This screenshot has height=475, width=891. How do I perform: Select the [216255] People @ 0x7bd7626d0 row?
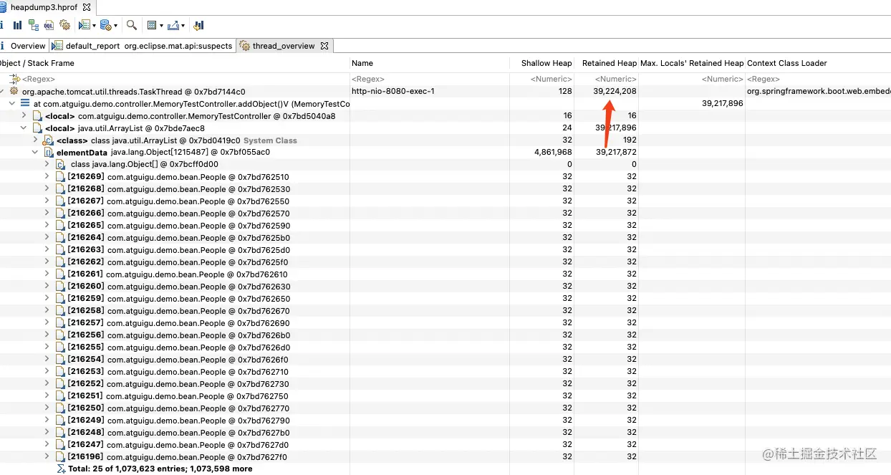point(445,347)
